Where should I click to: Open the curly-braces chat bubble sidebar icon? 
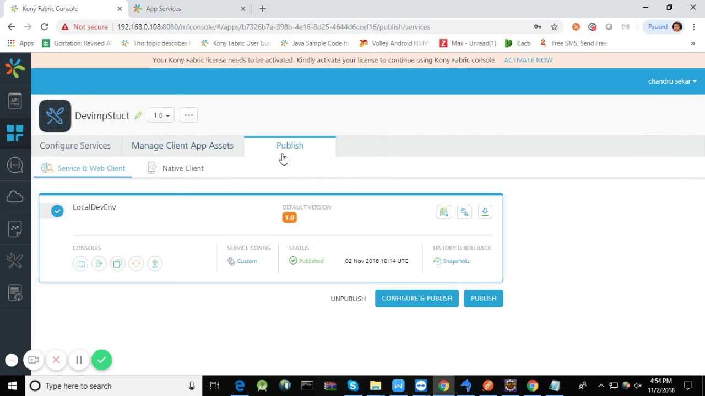coord(15,165)
